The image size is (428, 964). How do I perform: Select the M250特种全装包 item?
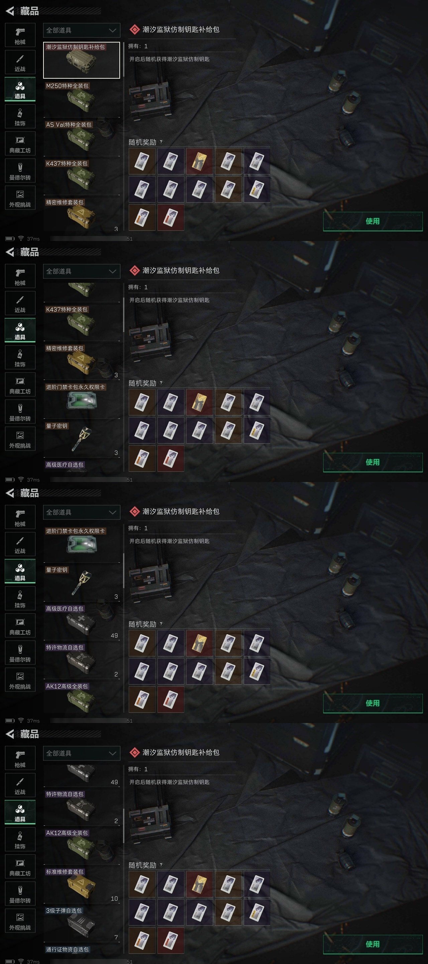(x=82, y=99)
